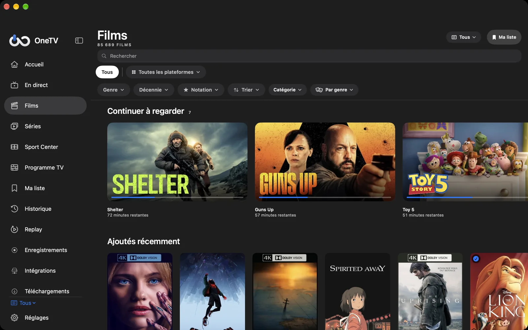This screenshot has width=528, height=330.
Task: Click the Guns Up progress bar
Action: [325, 197]
